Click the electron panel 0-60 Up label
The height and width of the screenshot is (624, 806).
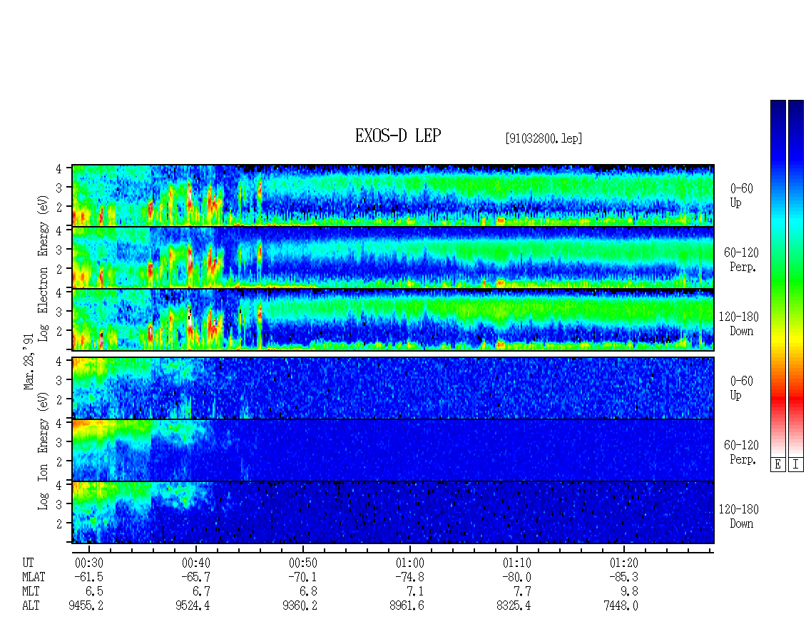click(x=741, y=196)
